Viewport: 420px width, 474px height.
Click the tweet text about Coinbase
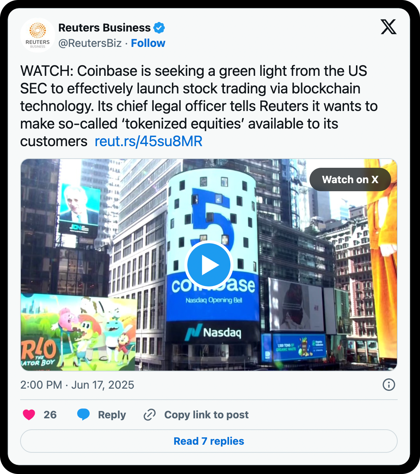pyautogui.click(x=199, y=106)
